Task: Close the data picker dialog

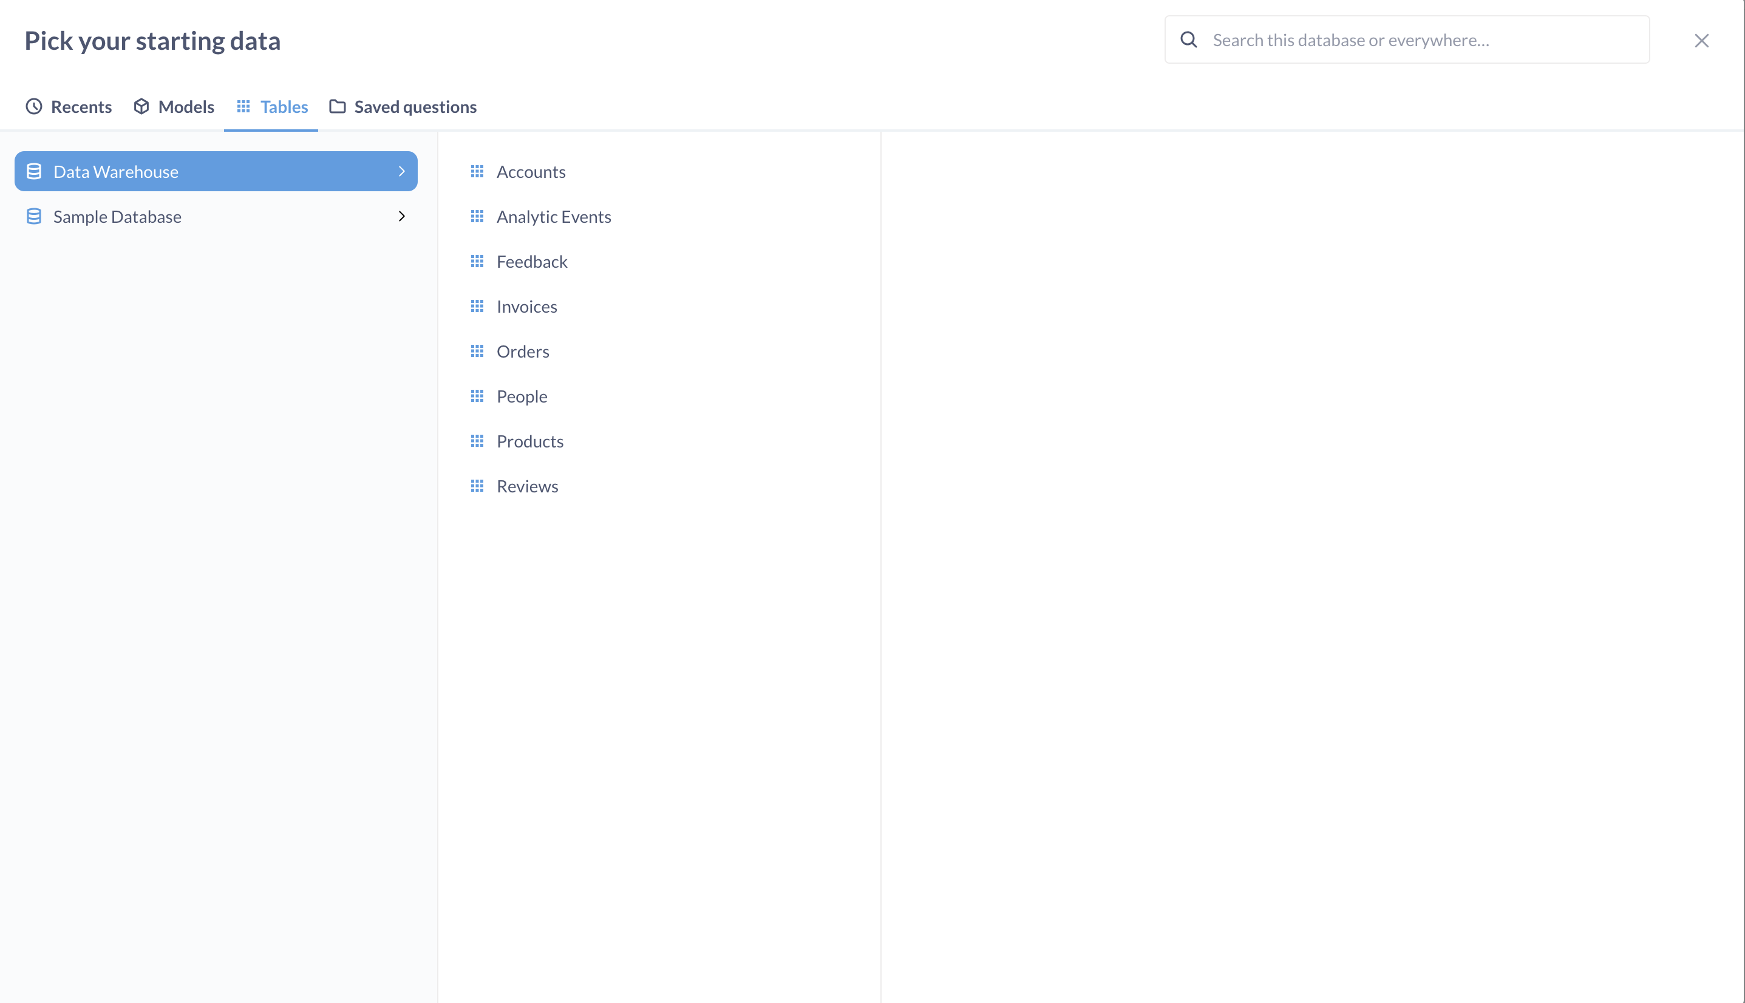Action: (x=1702, y=40)
